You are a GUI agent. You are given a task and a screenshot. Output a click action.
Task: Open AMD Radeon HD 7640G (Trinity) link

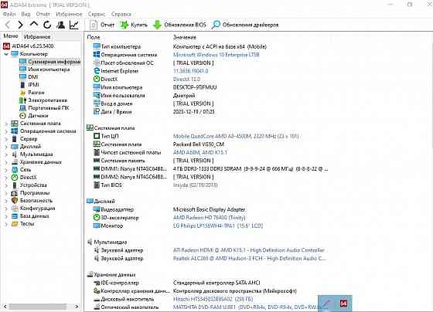pyautogui.click(x=210, y=218)
